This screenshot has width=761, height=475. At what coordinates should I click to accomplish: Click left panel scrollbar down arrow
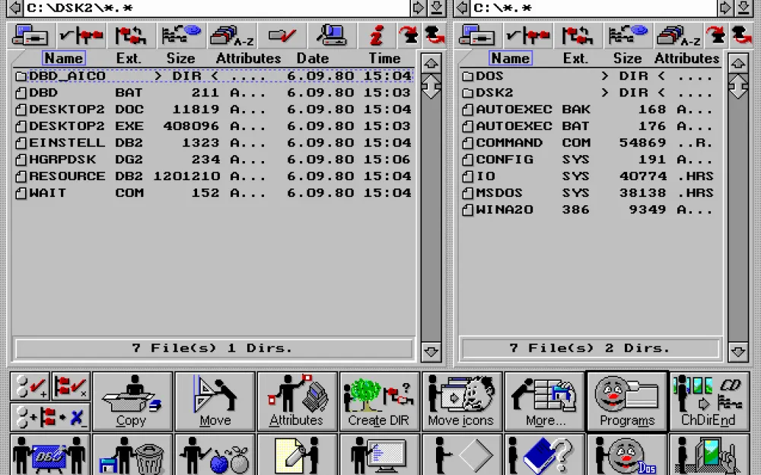[431, 351]
